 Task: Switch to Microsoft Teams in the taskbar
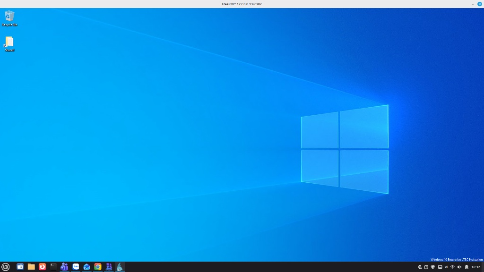click(64, 267)
